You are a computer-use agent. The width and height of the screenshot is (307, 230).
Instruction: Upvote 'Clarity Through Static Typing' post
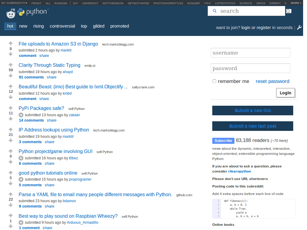(x=10, y=65)
